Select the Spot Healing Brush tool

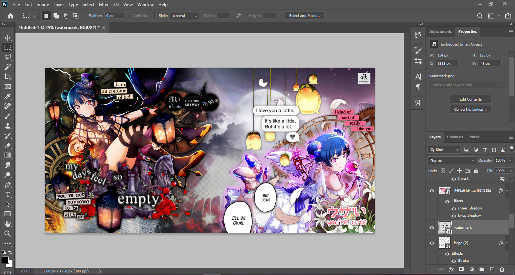point(7,106)
